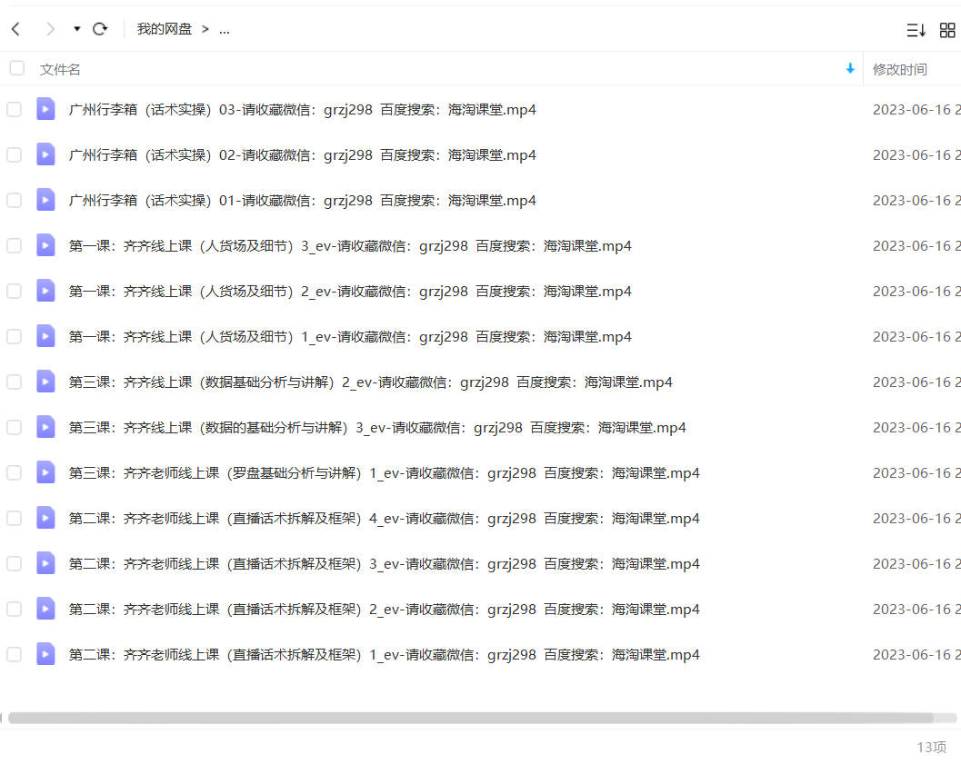Open the sort order menu
The width and height of the screenshot is (961, 764).
(916, 29)
